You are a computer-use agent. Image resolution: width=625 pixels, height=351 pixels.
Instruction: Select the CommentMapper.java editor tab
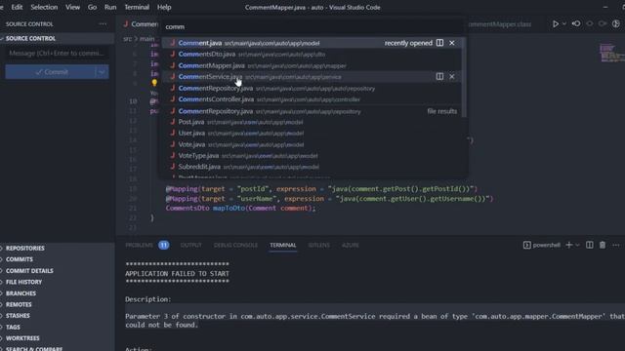tap(140, 24)
